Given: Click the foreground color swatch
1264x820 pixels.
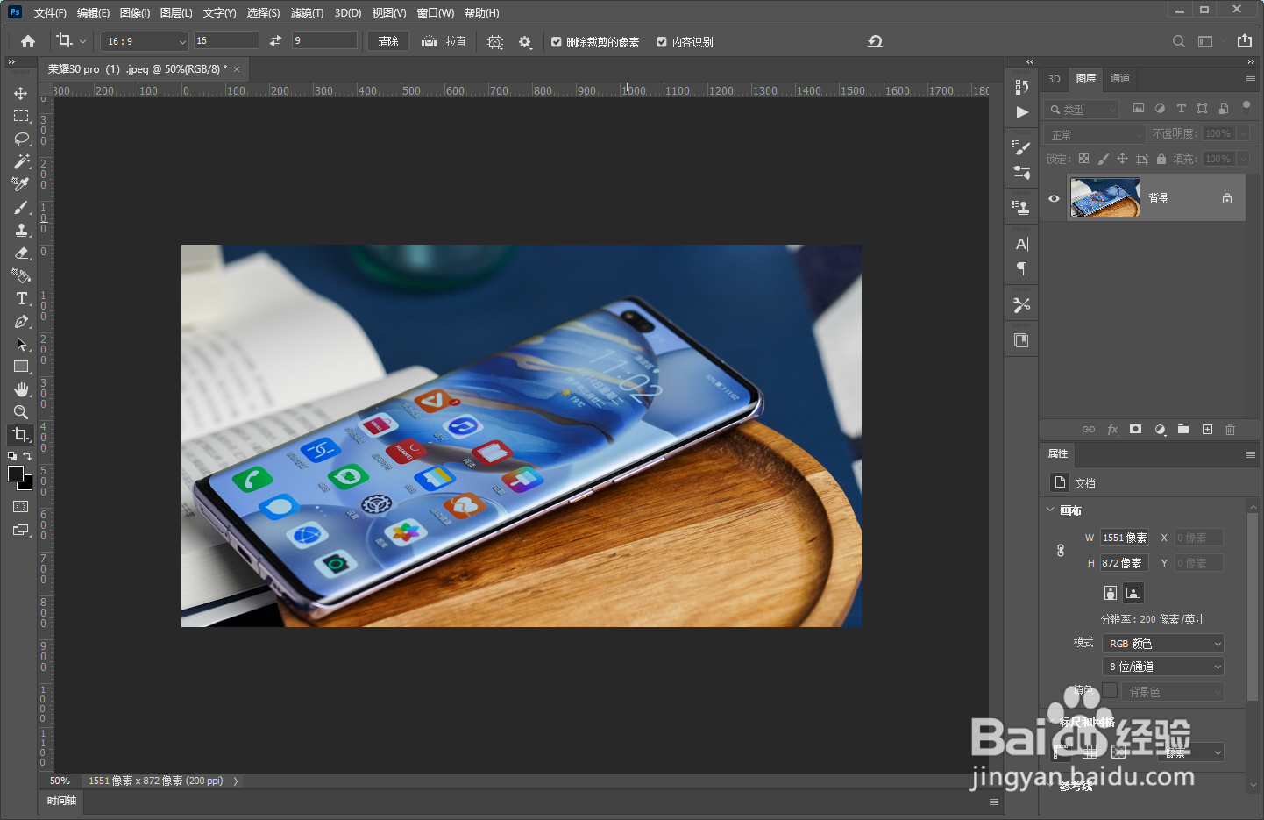Looking at the screenshot, I should pyautogui.click(x=16, y=474).
